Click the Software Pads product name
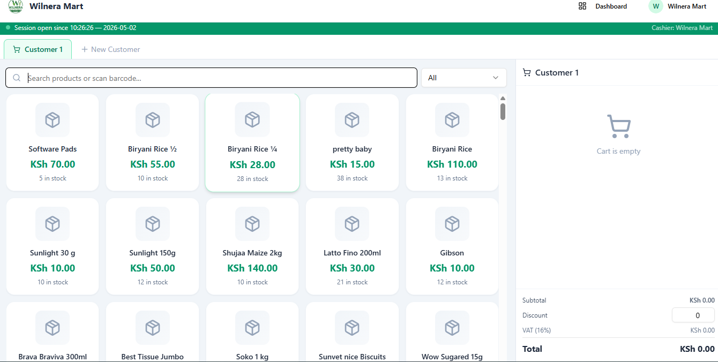 (x=53, y=149)
